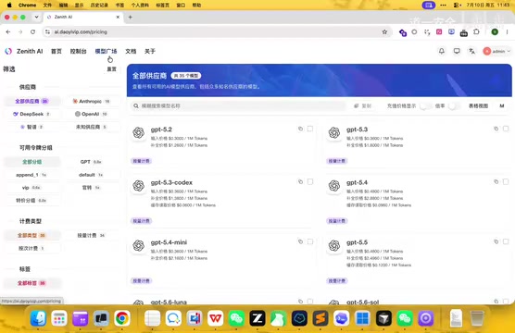515x333 pixels.
Task: Copy gpt-5.3-codex model name icon
Action: (300, 181)
